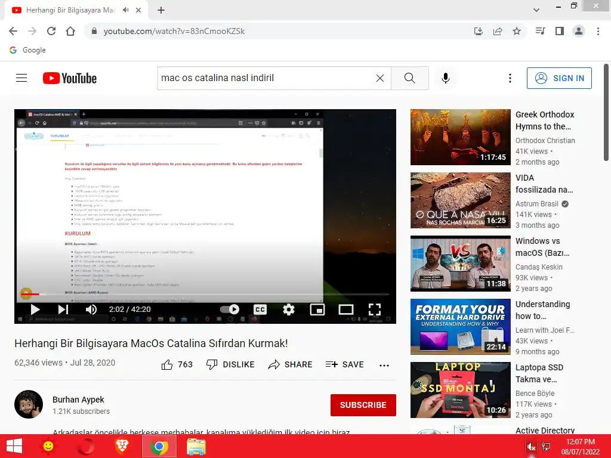611x458 pixels.
Task: Enter full screen mode
Action: point(375,310)
